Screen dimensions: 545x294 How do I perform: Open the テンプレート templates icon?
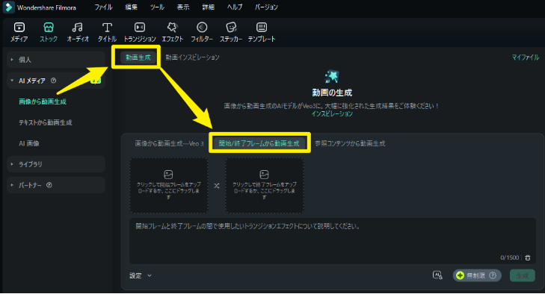point(262,28)
